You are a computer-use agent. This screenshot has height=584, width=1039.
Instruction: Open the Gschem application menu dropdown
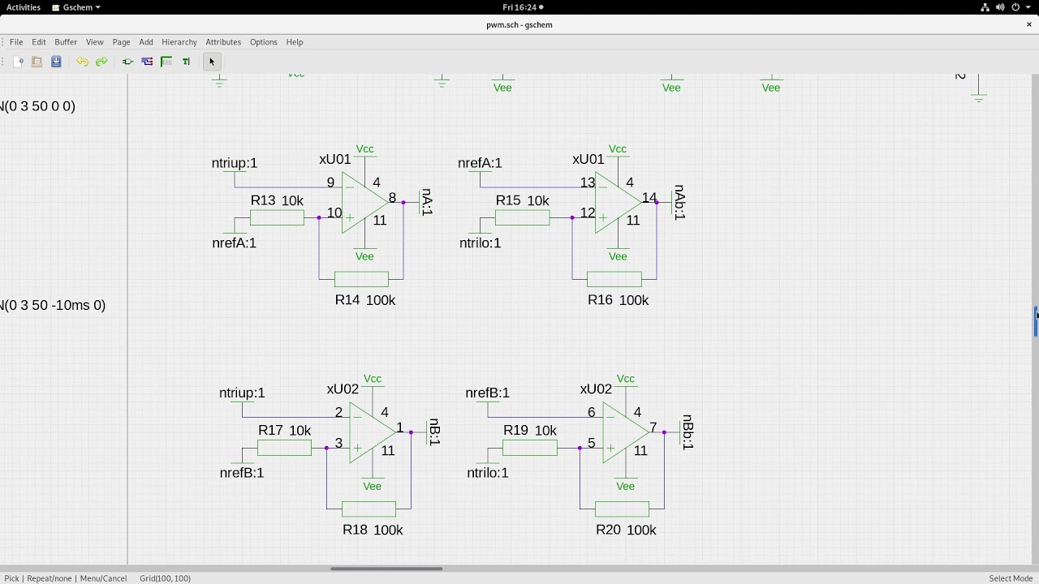click(x=76, y=7)
